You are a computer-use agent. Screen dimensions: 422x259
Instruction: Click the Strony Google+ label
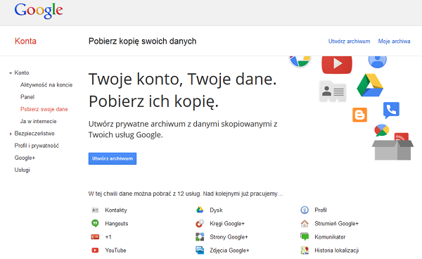[229, 237]
